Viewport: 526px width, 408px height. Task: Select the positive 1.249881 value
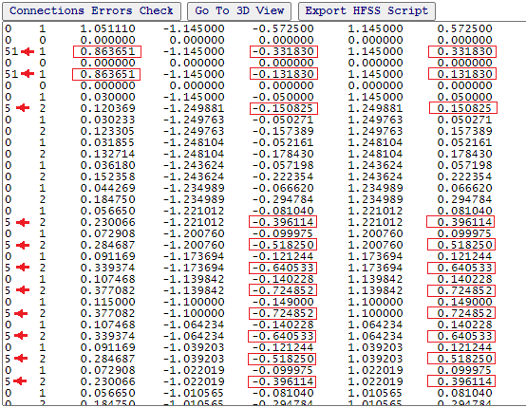pyautogui.click(x=375, y=108)
